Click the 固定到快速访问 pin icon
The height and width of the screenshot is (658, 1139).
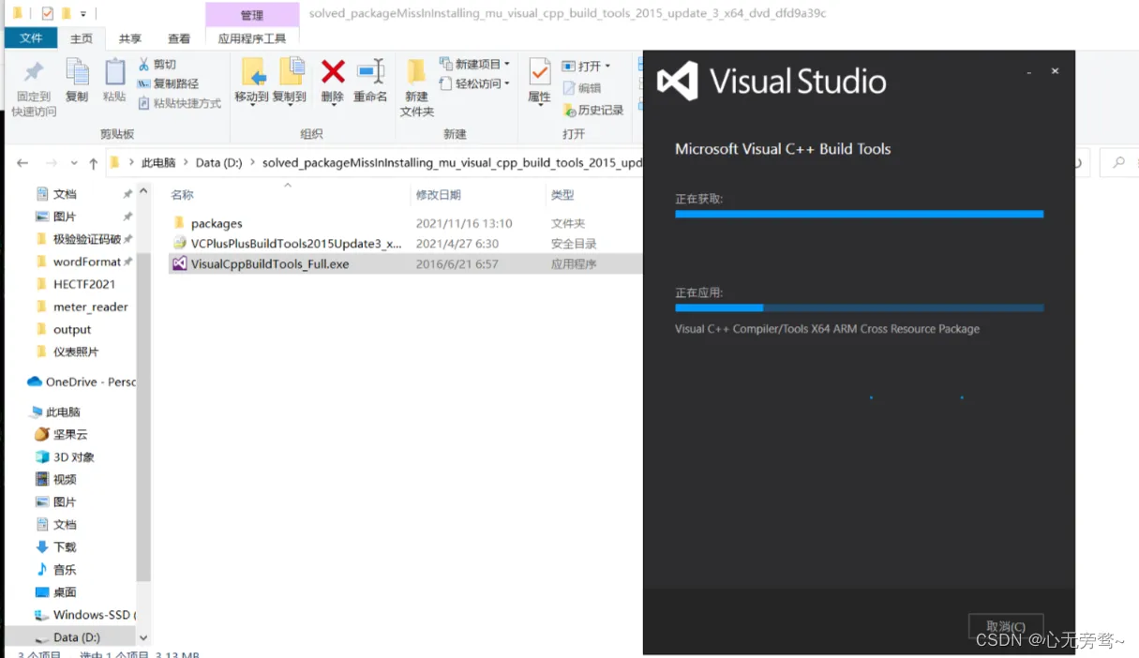point(34,72)
